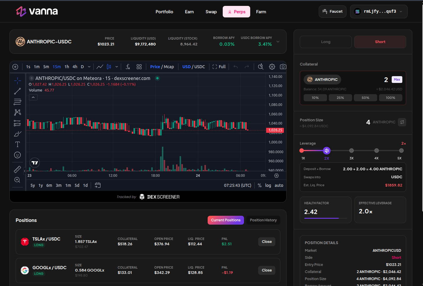Open ANTHROPIC collateral token selector

322,79
